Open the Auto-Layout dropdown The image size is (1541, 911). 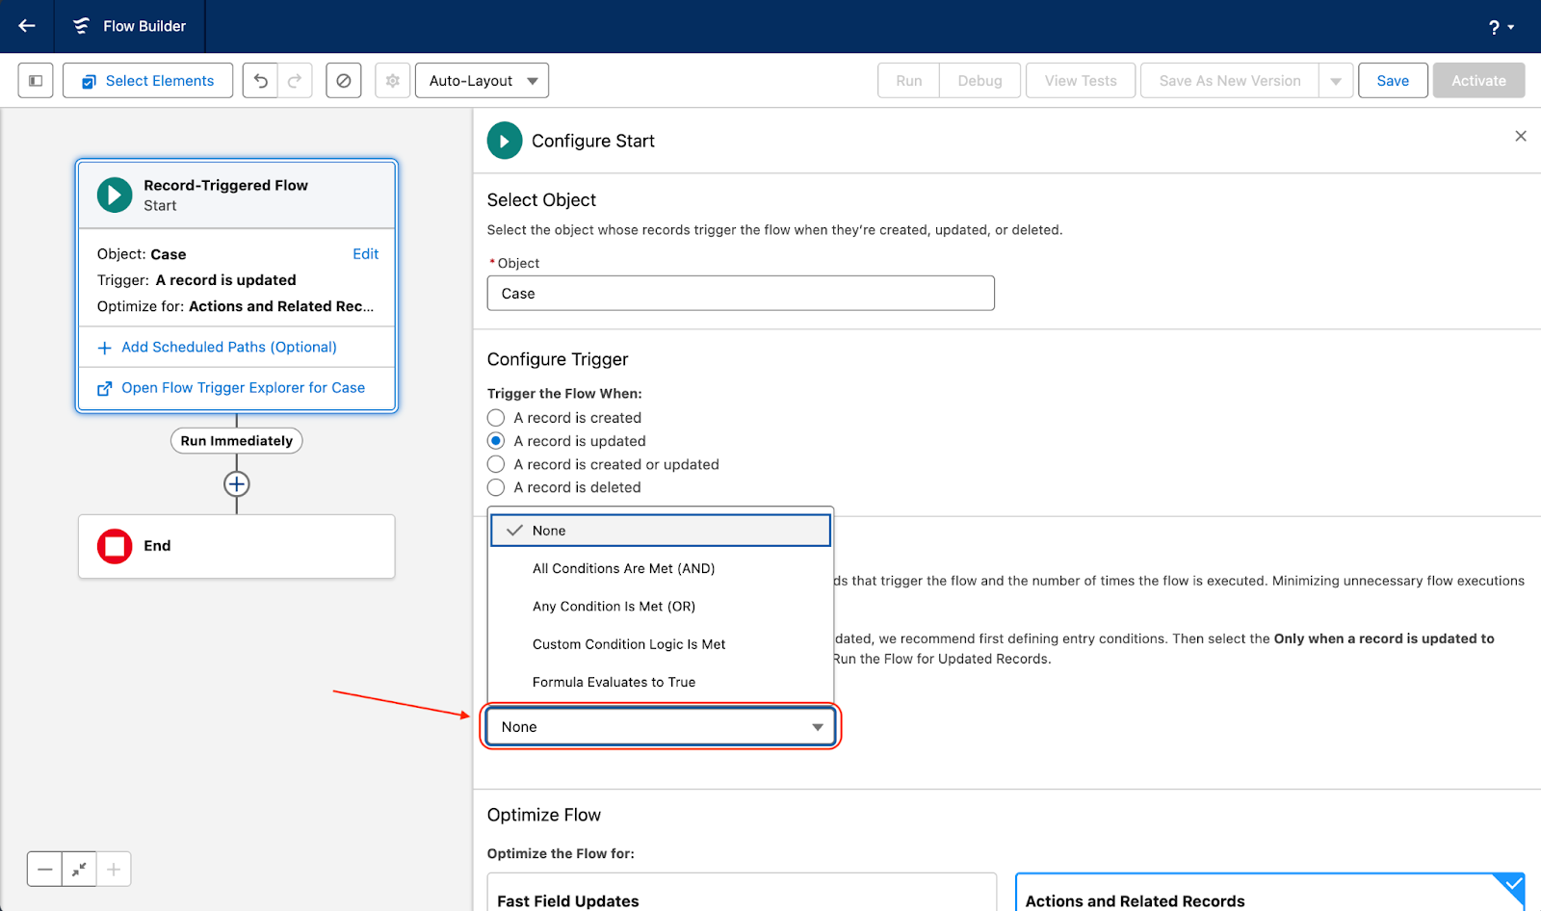point(482,81)
